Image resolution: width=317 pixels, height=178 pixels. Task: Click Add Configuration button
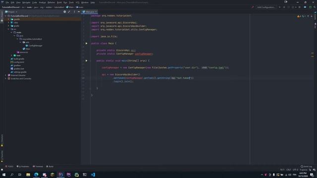coord(266,7)
